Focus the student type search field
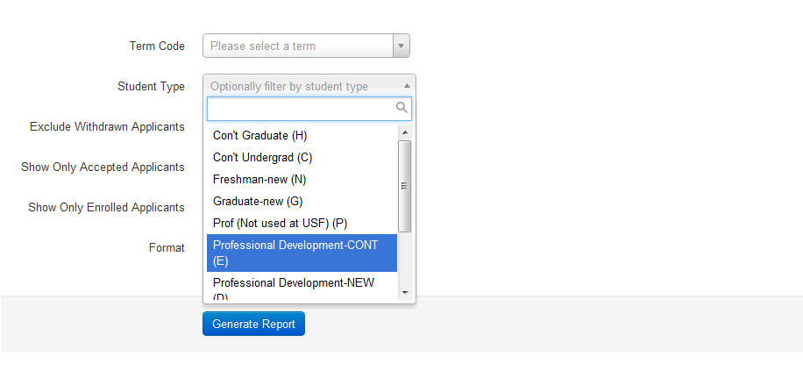Image resolution: width=803 pixels, height=392 pixels. [301, 108]
